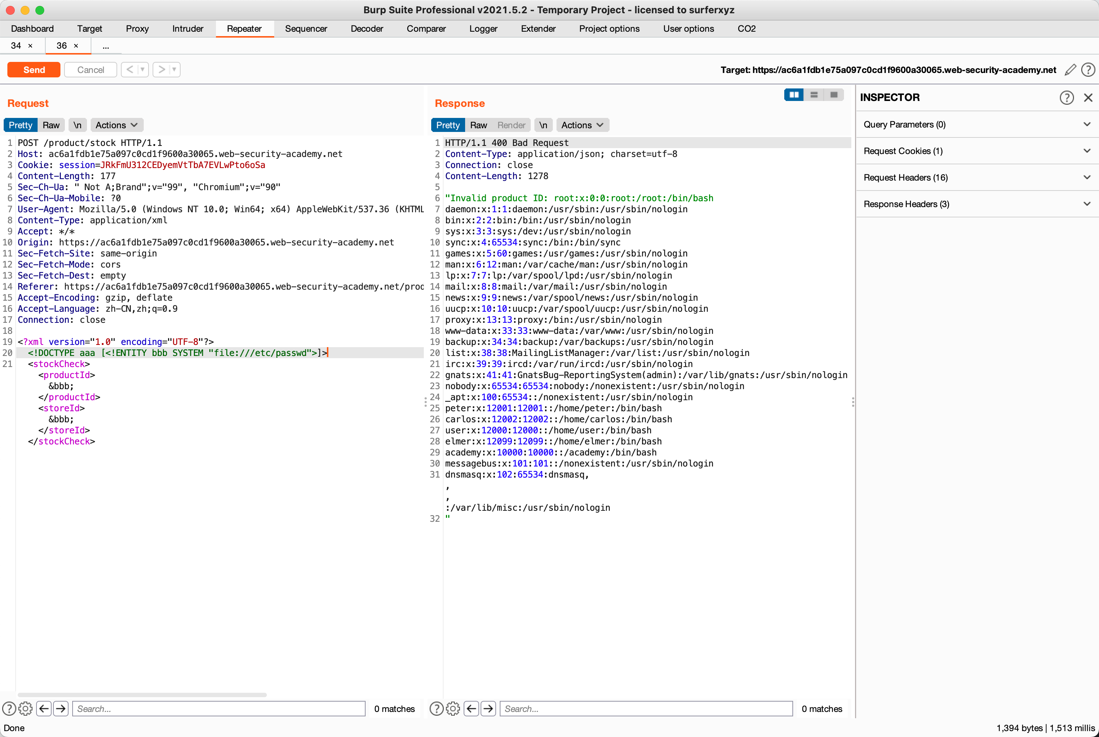Open User options tab
The width and height of the screenshot is (1099, 737).
coord(689,29)
